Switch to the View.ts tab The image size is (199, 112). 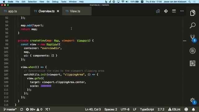(77, 11)
